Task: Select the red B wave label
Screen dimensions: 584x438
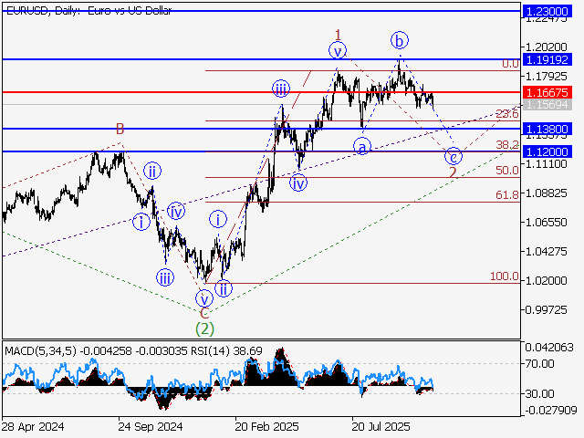Action: coord(119,130)
